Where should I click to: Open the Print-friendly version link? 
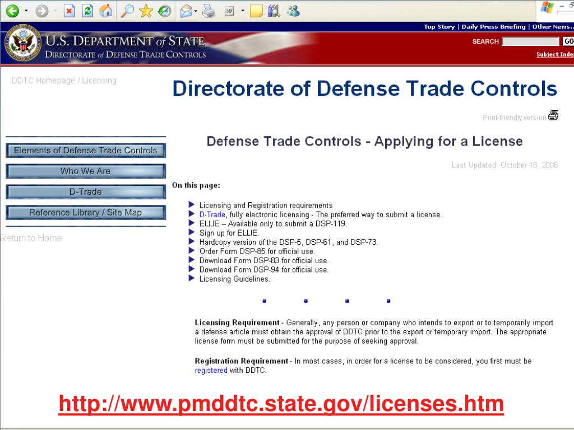click(x=515, y=118)
